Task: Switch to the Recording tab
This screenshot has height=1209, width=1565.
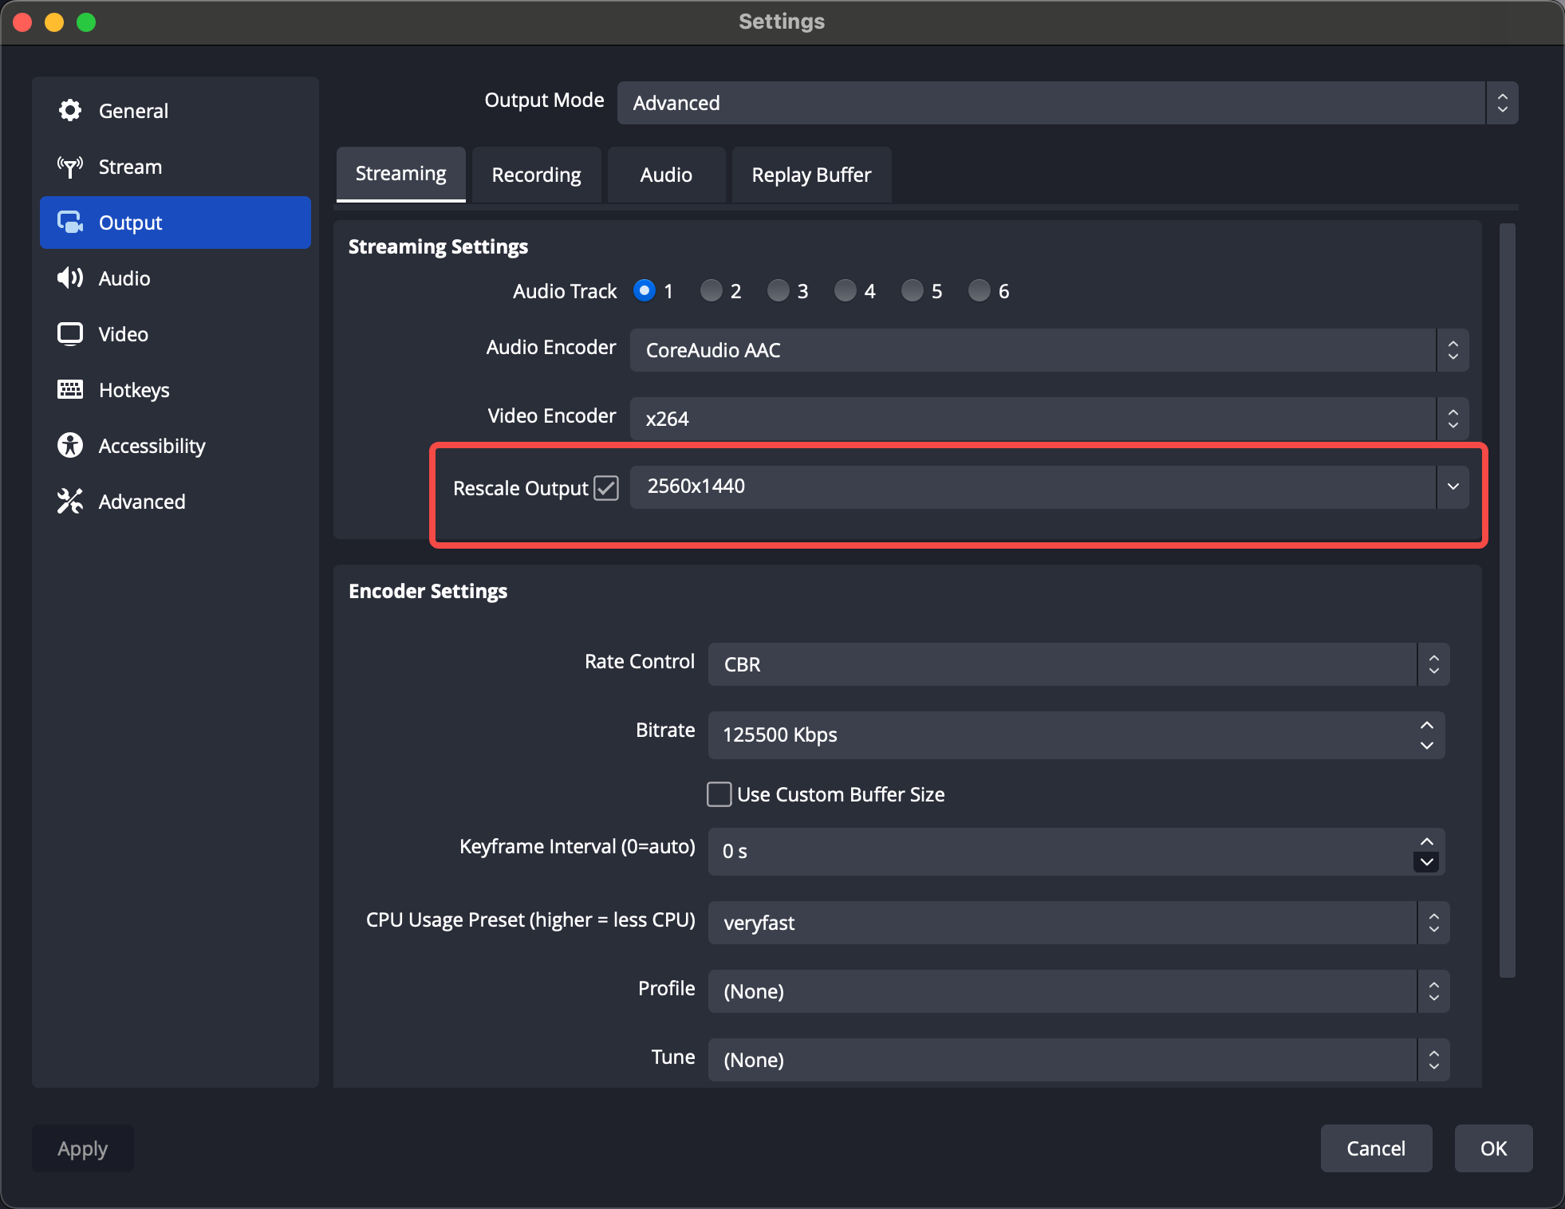Action: [x=535, y=175]
